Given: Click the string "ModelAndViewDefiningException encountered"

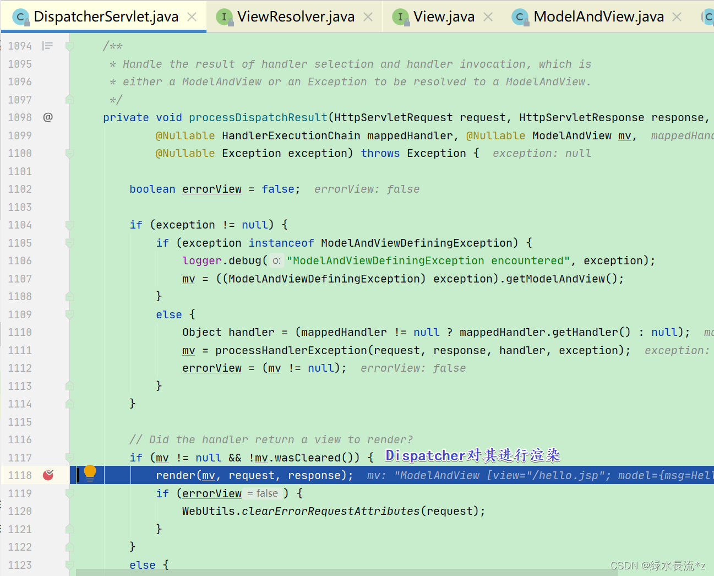Looking at the screenshot, I should pos(429,260).
